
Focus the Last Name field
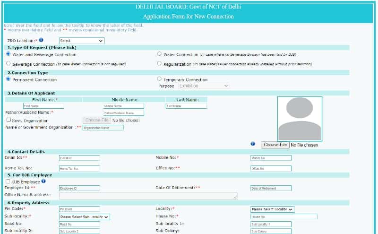pos(186,106)
